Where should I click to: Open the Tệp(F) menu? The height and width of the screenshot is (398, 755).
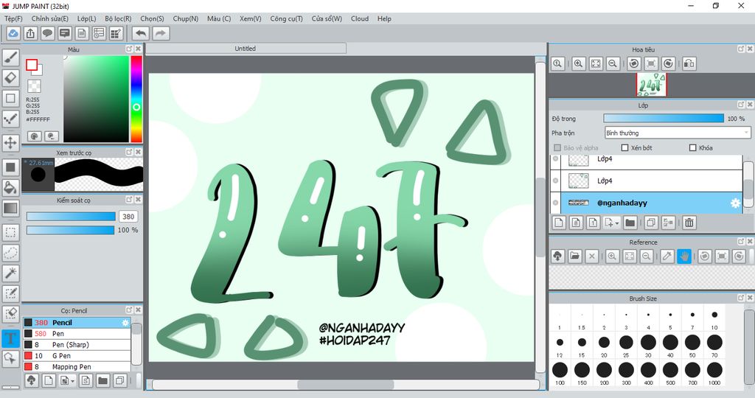[x=13, y=18]
